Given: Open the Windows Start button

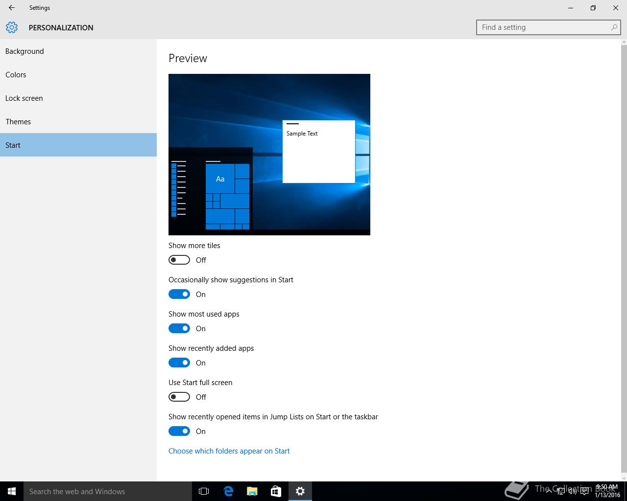Looking at the screenshot, I should click(12, 491).
